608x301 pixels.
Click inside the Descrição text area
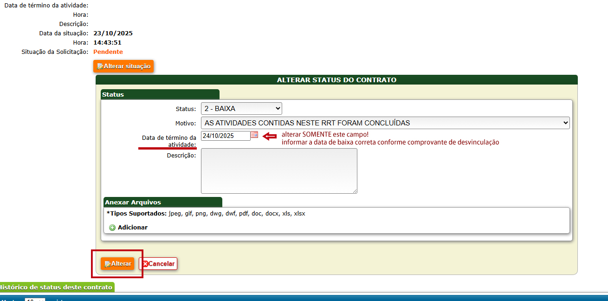coord(278,170)
